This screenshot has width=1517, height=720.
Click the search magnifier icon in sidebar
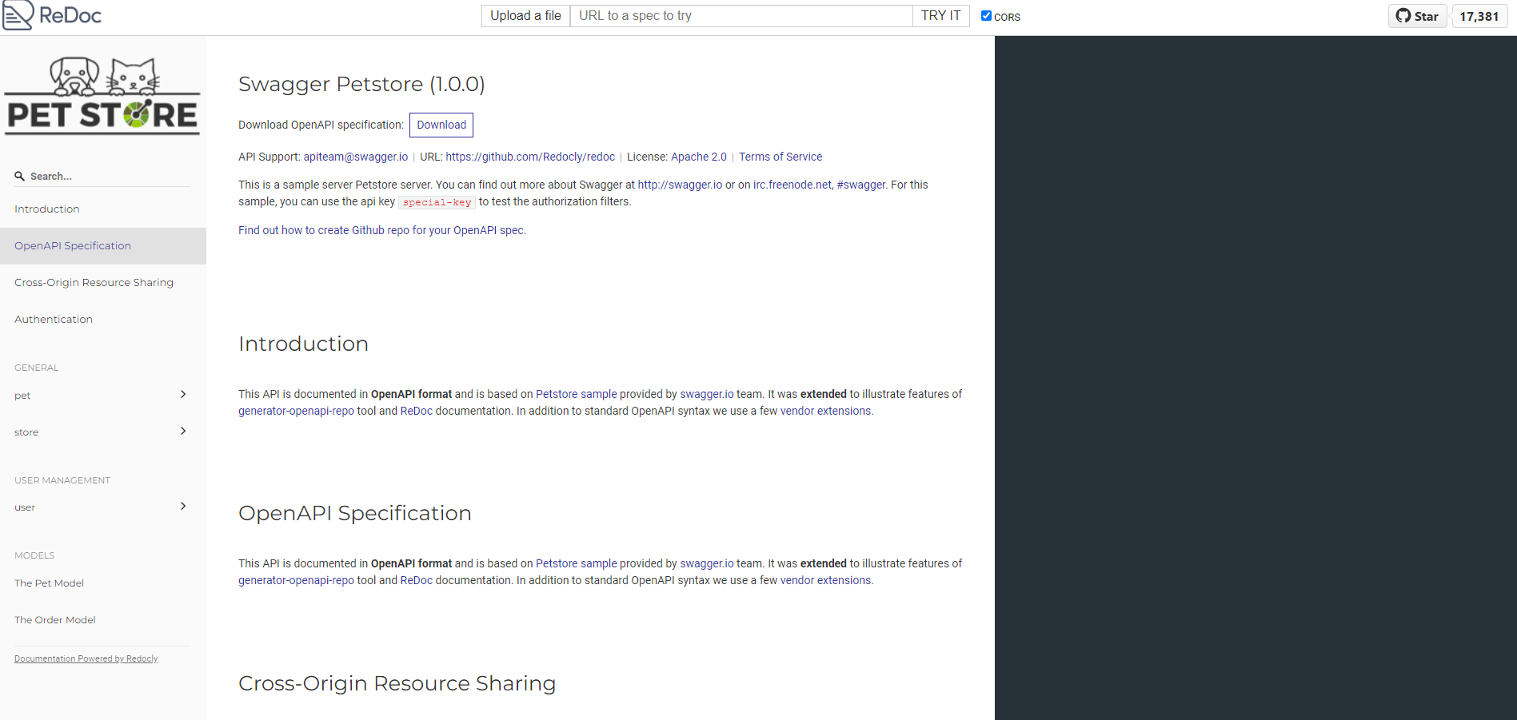(x=18, y=175)
